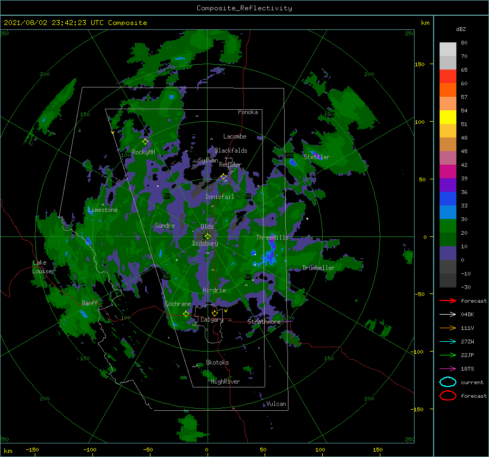Screen dimensions: 489x457
Task: Pick the magenta 39–42 dBZ swatch
Action: [448, 172]
